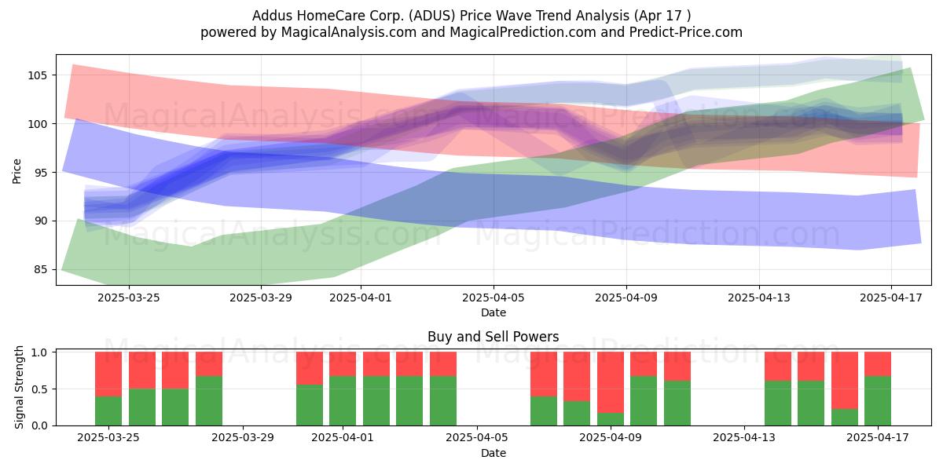Click the 85 tick on the price axis
Image resolution: width=943 pixels, height=471 pixels.
tap(42, 270)
